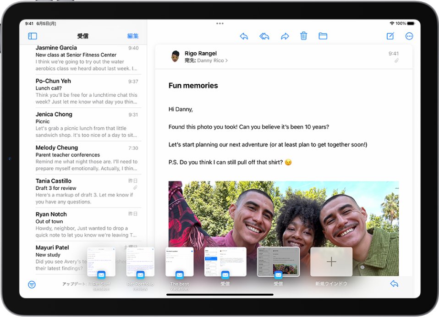Reply to the message with the reply icon

tap(244, 36)
